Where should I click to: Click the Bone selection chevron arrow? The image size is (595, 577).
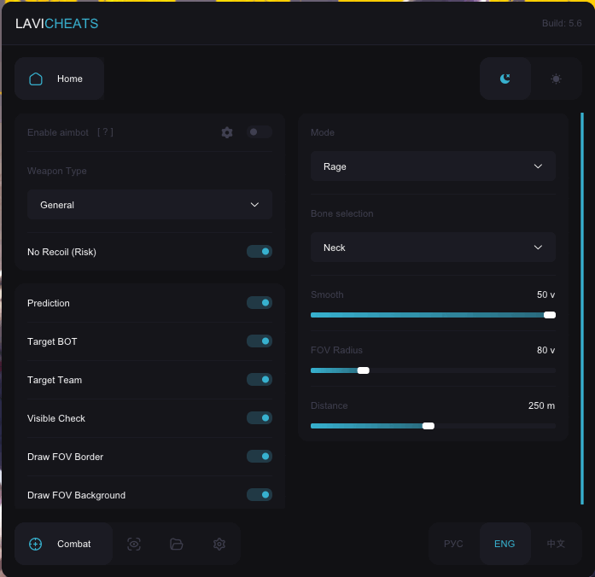point(538,248)
